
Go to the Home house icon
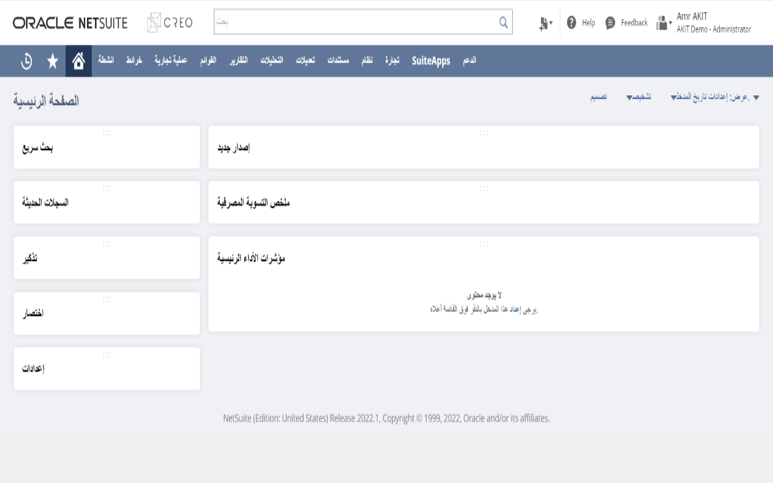pos(79,61)
